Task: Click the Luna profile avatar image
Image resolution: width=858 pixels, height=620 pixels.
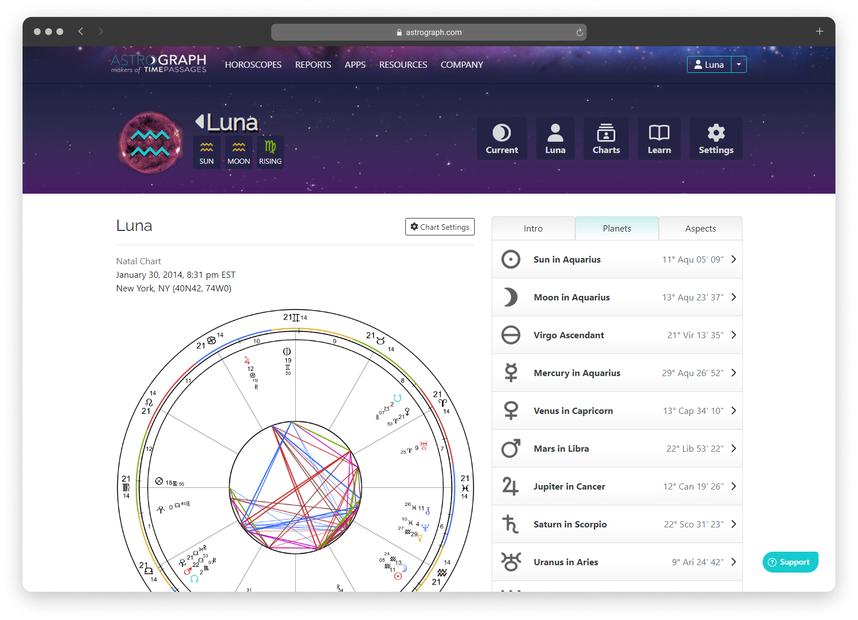Action: (150, 142)
